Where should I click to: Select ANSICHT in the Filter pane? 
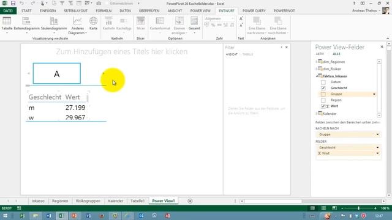click(x=232, y=54)
